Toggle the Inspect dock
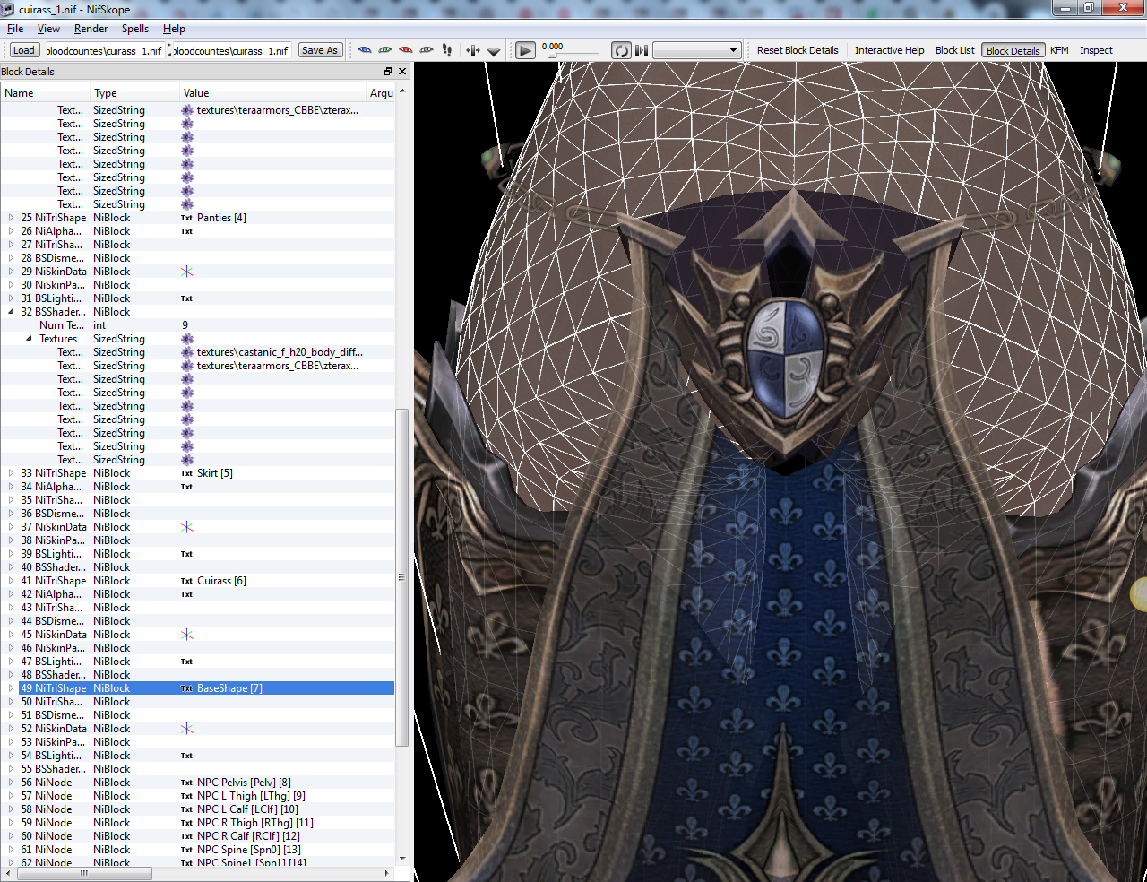Image resolution: width=1147 pixels, height=882 pixels. click(1096, 50)
